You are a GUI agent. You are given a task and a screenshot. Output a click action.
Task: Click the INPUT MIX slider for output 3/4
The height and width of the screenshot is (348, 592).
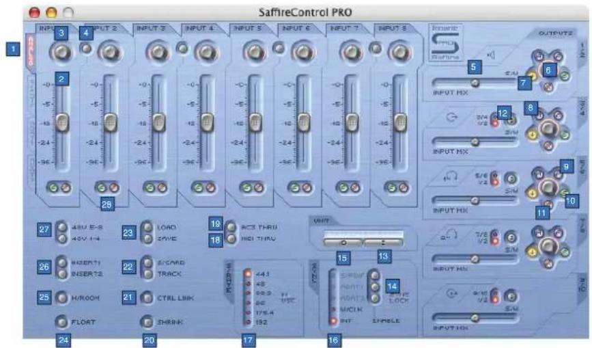pos(475,142)
